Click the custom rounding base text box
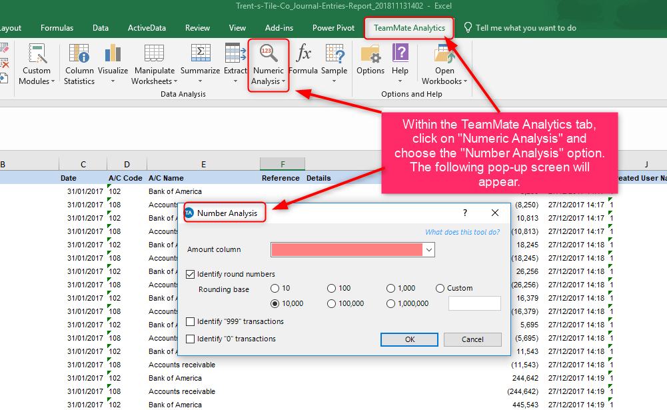 click(x=474, y=303)
